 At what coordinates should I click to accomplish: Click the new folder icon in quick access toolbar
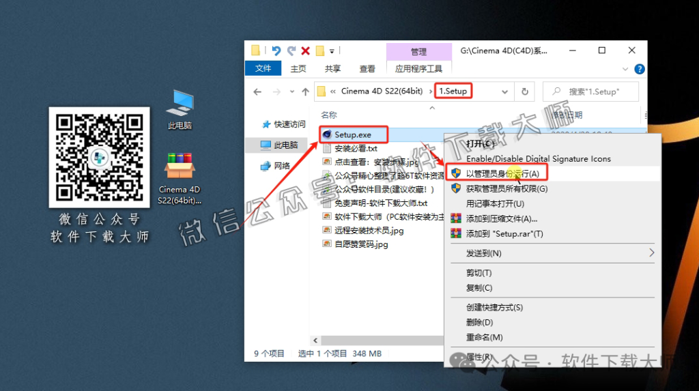(319, 50)
